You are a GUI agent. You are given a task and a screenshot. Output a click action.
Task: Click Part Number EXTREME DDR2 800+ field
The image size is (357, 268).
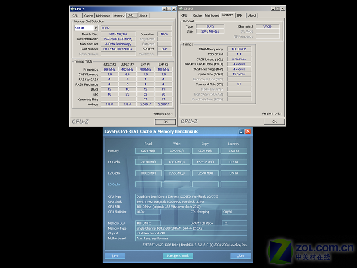(x=118, y=49)
